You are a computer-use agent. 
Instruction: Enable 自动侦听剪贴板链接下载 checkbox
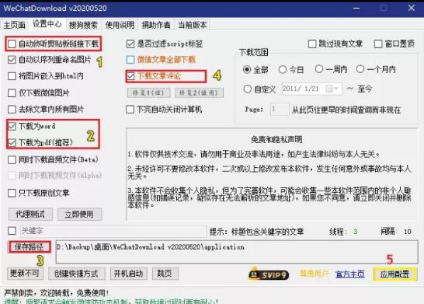click(x=12, y=44)
